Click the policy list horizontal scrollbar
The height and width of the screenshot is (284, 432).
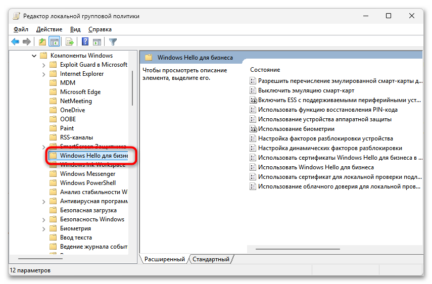point(298,249)
